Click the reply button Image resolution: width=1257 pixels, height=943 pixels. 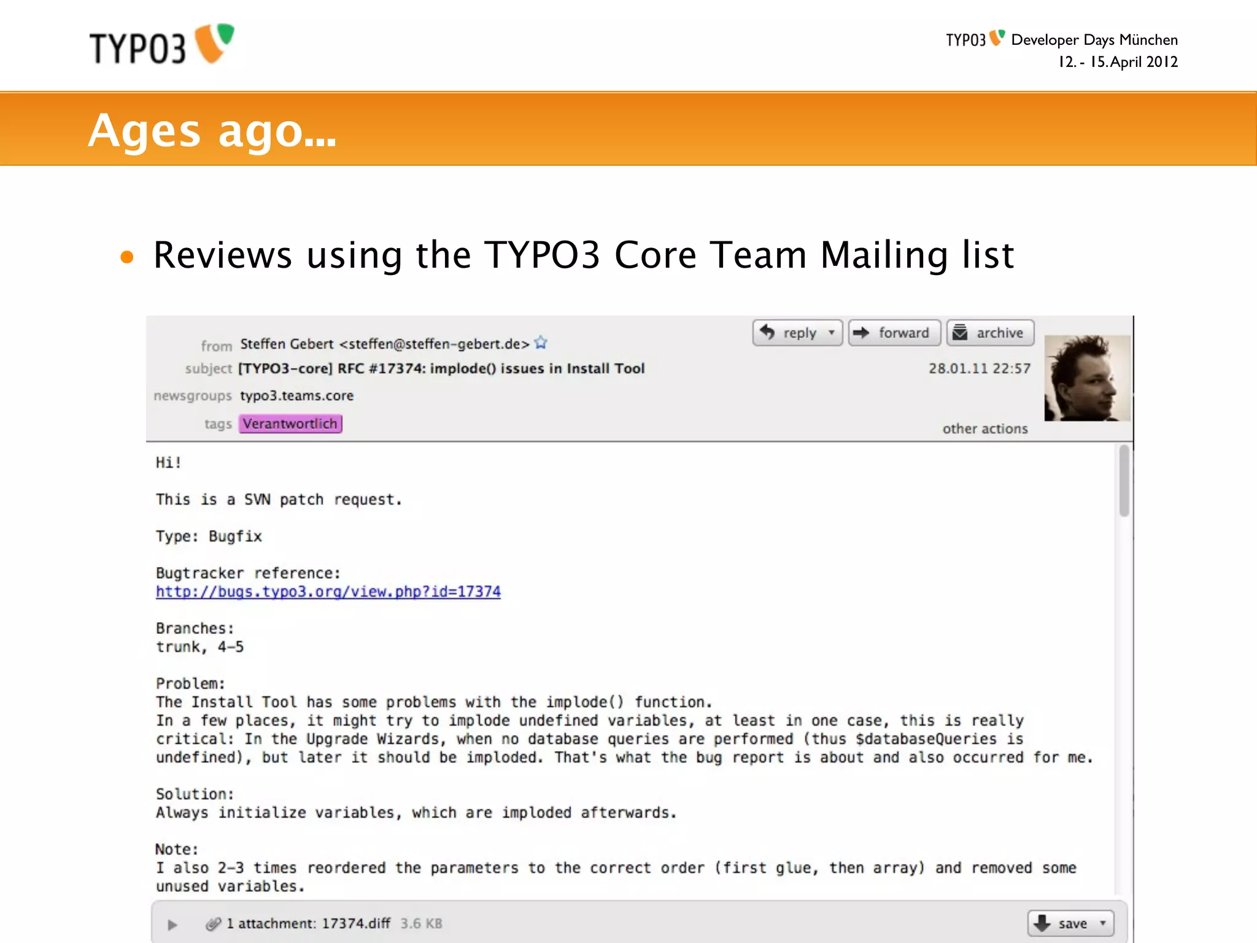797,333
